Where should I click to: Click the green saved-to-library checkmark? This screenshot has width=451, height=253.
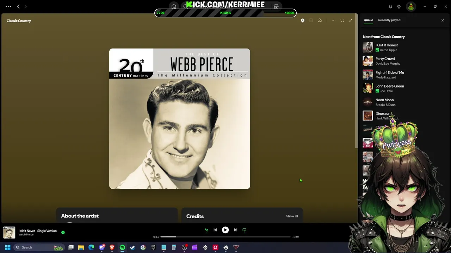pos(63,232)
